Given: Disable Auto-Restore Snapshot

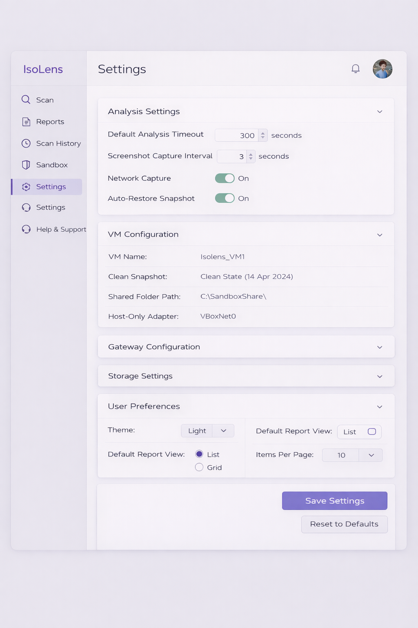Looking at the screenshot, I should (224, 198).
